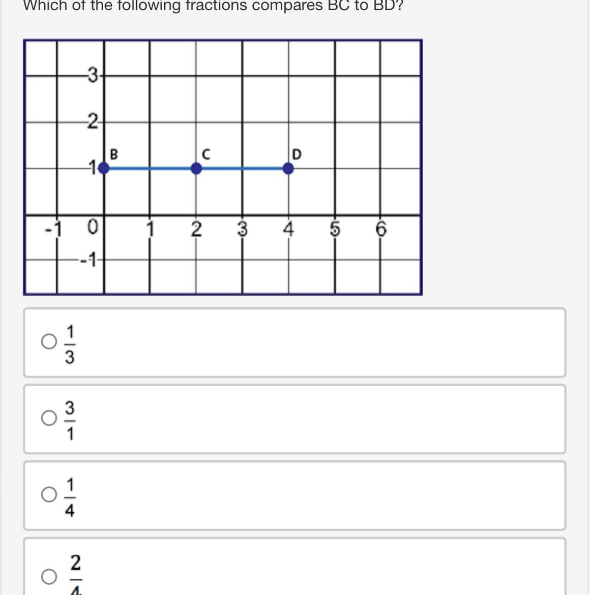Click the x-axis label 5
Image resolution: width=594 pixels, height=595 pixels.
coord(335,229)
